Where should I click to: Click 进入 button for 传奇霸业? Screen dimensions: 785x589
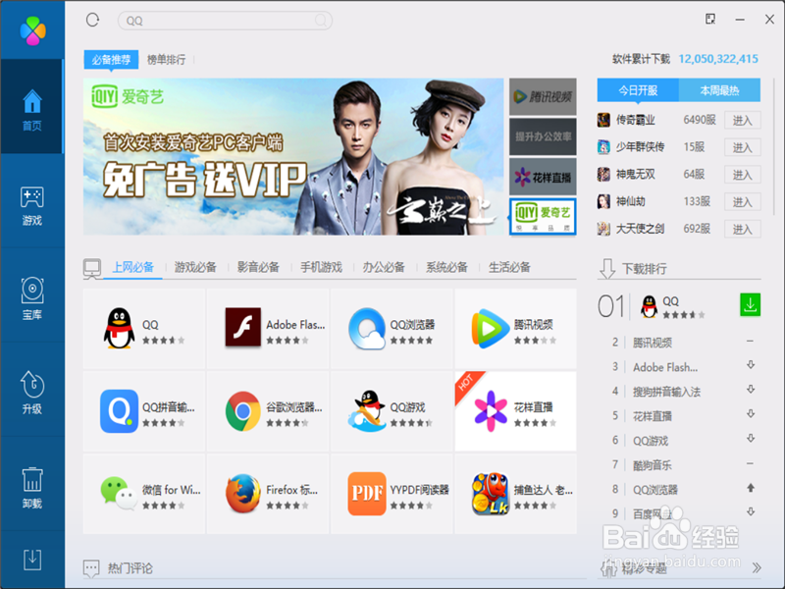click(743, 120)
